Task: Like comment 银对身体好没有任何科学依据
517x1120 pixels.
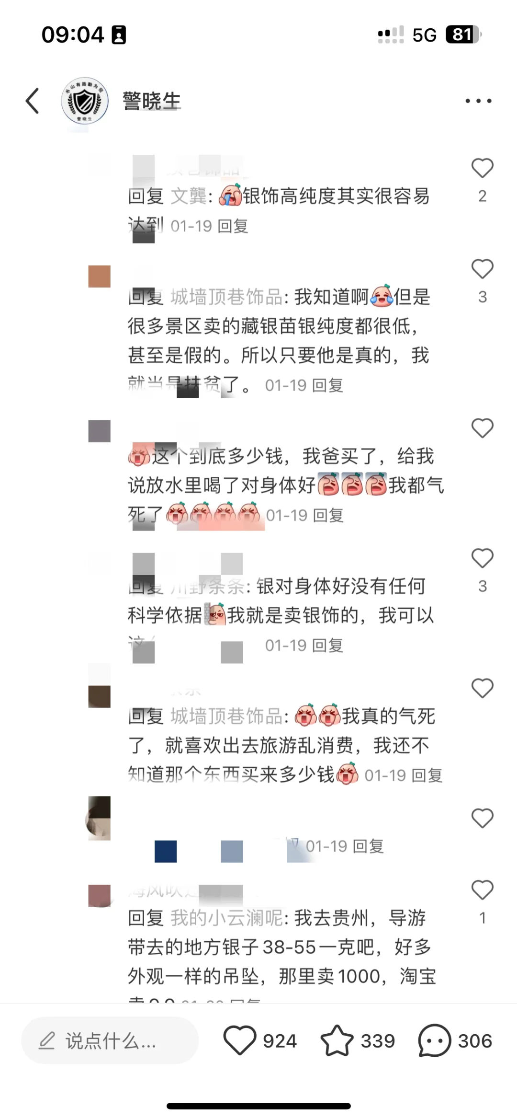Action: (482, 558)
